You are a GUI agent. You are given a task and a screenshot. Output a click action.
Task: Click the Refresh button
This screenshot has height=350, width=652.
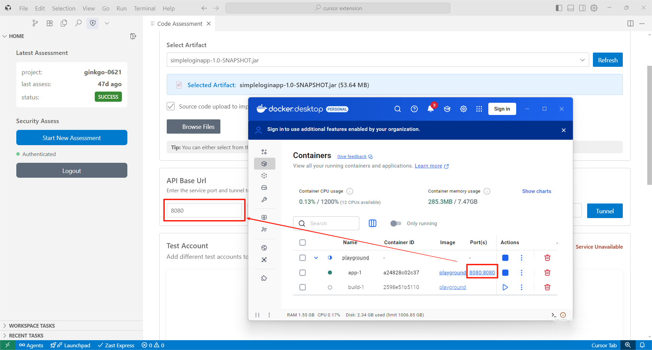(x=608, y=60)
